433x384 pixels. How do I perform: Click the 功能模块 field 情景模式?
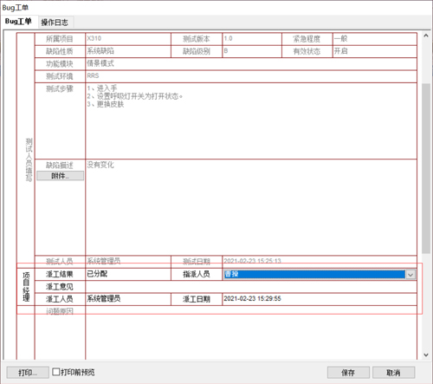tap(251, 64)
